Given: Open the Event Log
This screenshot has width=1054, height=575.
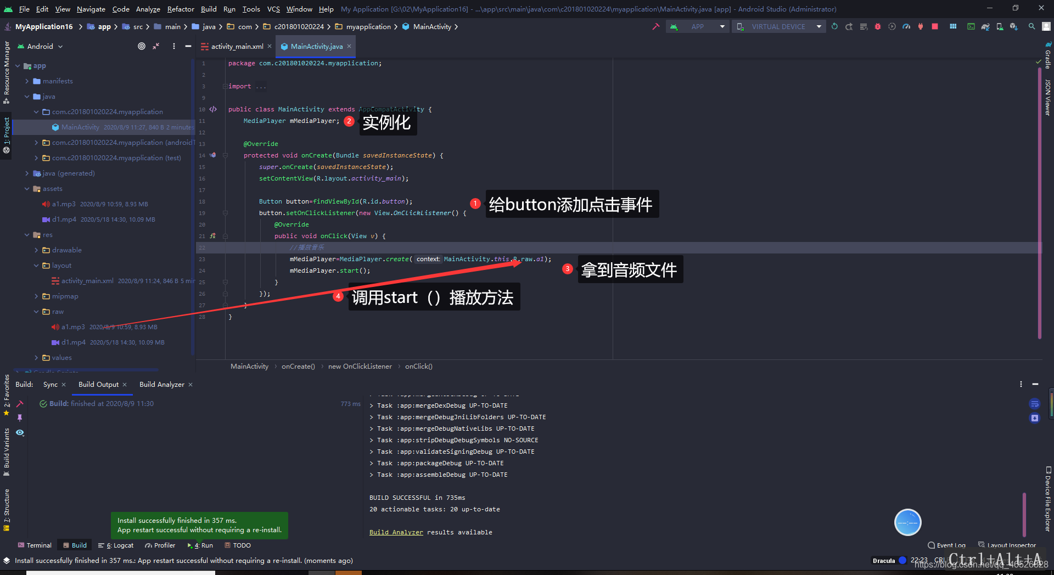Looking at the screenshot, I should 946,545.
